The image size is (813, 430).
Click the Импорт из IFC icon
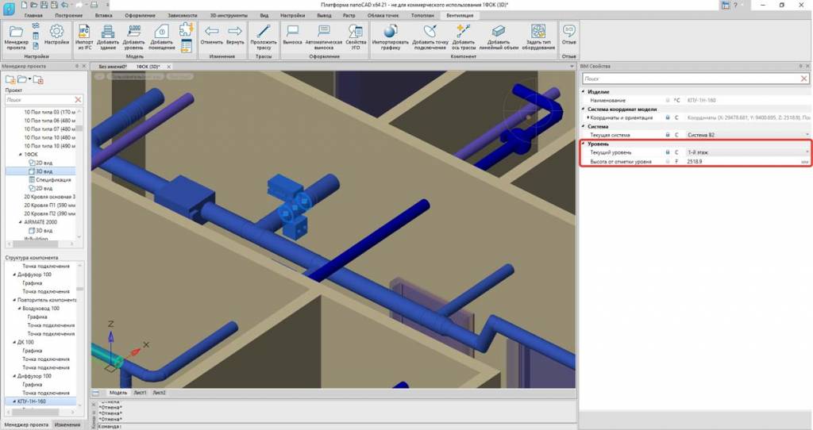coord(84,36)
